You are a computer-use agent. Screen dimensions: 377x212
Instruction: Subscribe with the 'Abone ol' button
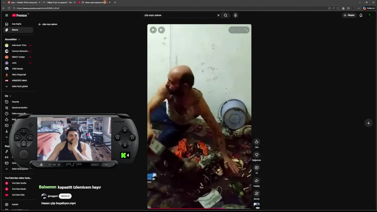pyautogui.click(x=65, y=196)
